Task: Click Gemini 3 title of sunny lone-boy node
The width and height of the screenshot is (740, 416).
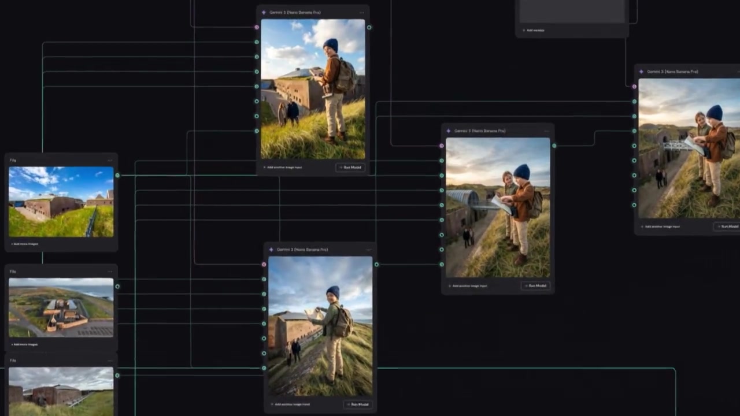Action: 295,12
